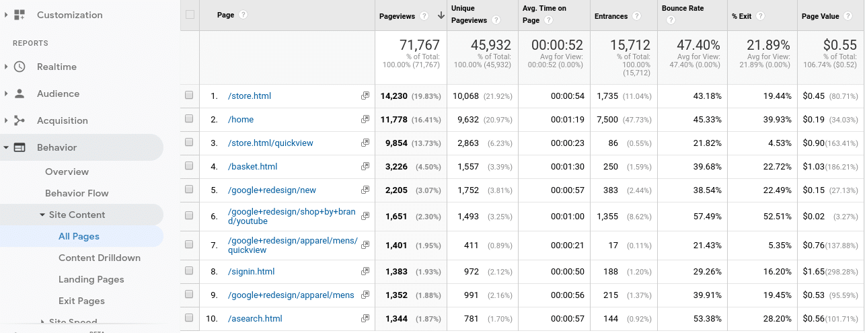Open the Customization grid icon
This screenshot has width=865, height=333.
point(20,15)
